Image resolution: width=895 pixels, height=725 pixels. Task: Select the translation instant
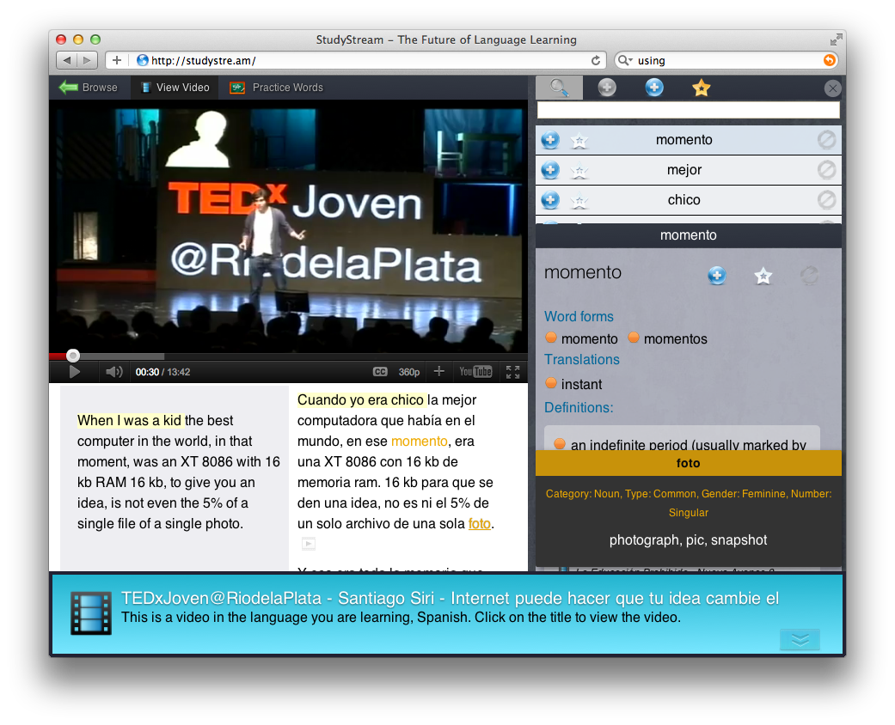[581, 385]
